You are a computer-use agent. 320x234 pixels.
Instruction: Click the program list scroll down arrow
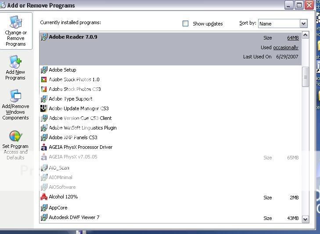(306, 220)
